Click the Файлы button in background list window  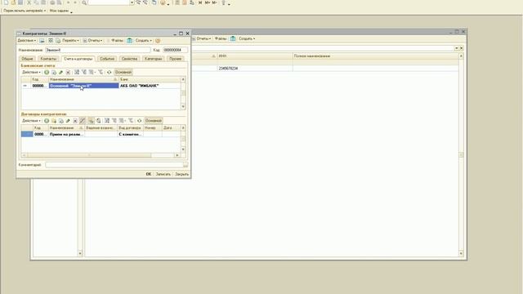221,38
